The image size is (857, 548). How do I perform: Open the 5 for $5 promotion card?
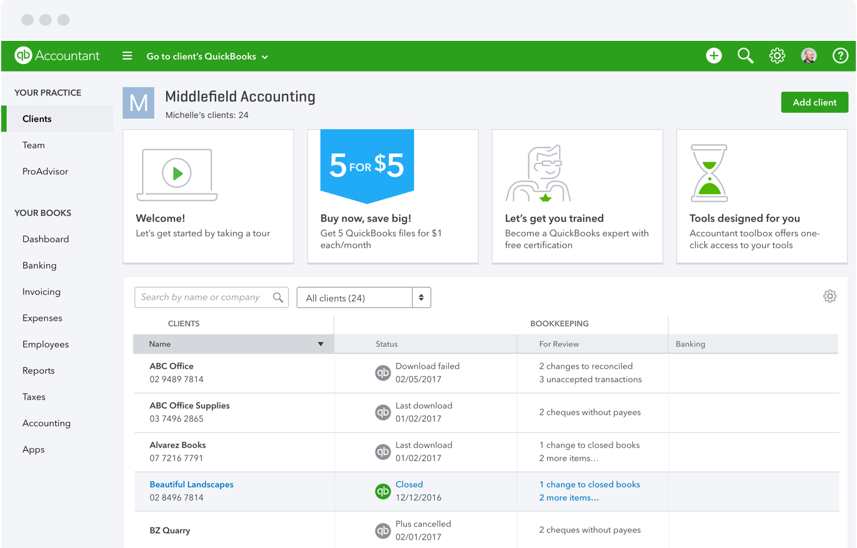pyautogui.click(x=392, y=196)
